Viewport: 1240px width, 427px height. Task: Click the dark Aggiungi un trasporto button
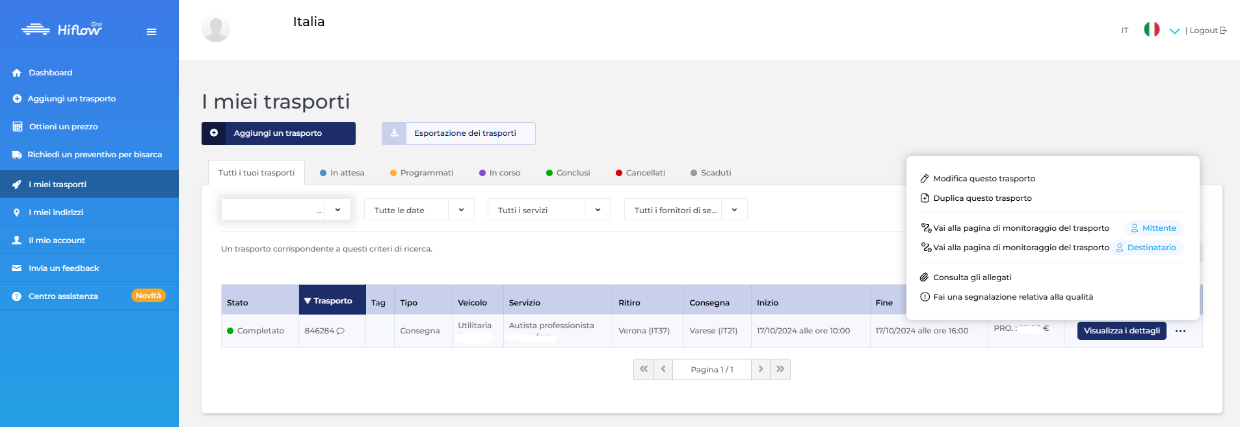click(x=278, y=133)
